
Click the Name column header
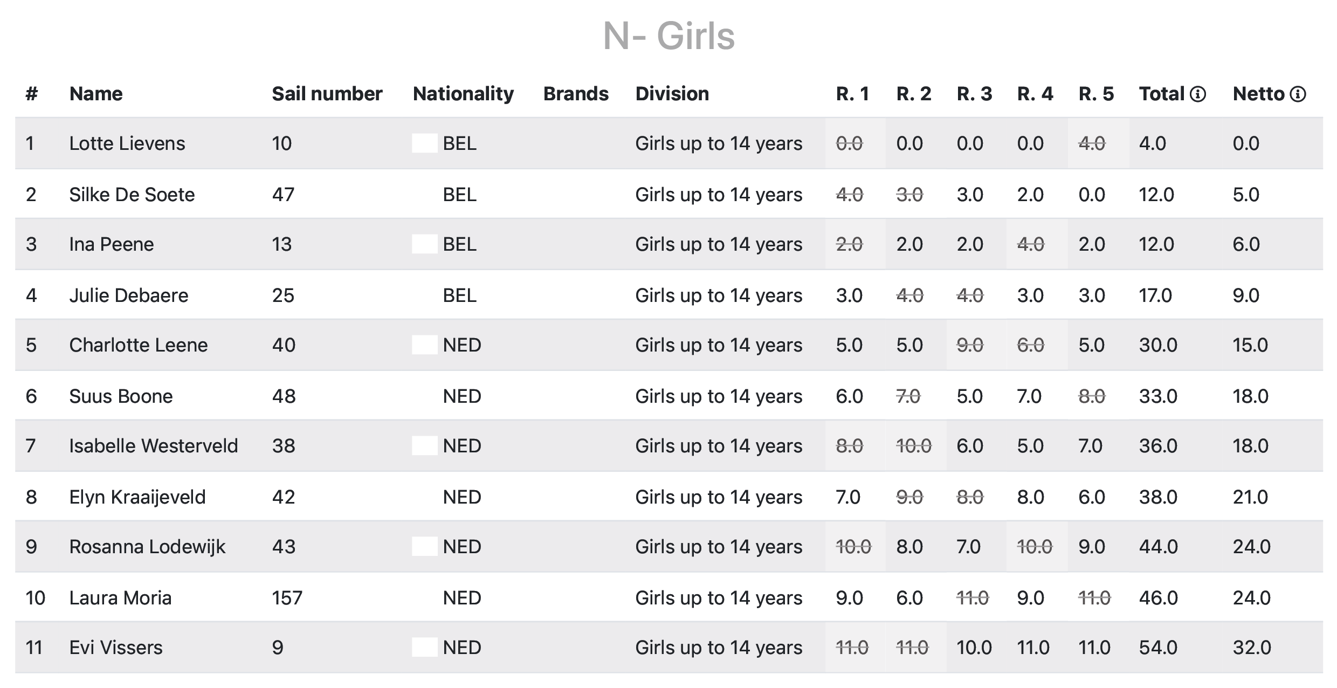[x=96, y=94]
